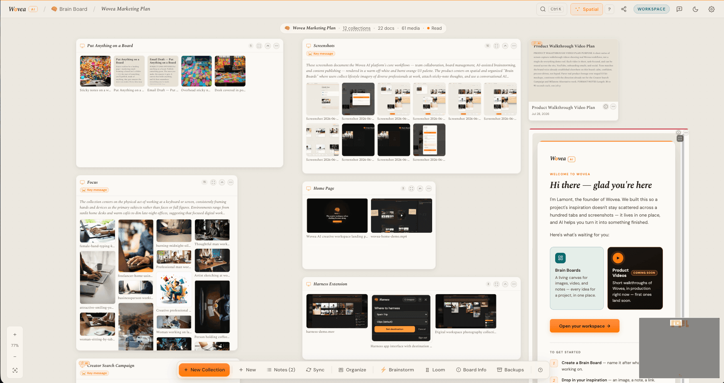Focus the Home Page collection
724x383 pixels.
coord(411,188)
